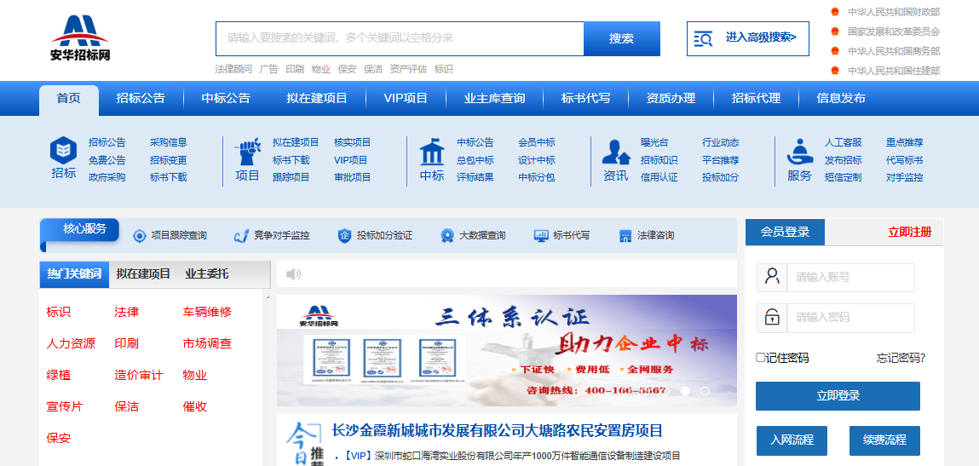The image size is (979, 466).
Task: Open the 招标公告 navigation menu
Action: click(x=141, y=98)
